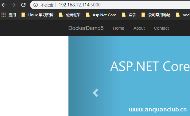Open the 公司常用地址 bookmark folder
This screenshot has height=116, width=190.
pyautogui.click(x=156, y=15)
